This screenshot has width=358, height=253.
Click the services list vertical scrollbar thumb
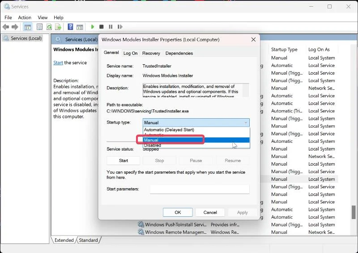(354, 212)
